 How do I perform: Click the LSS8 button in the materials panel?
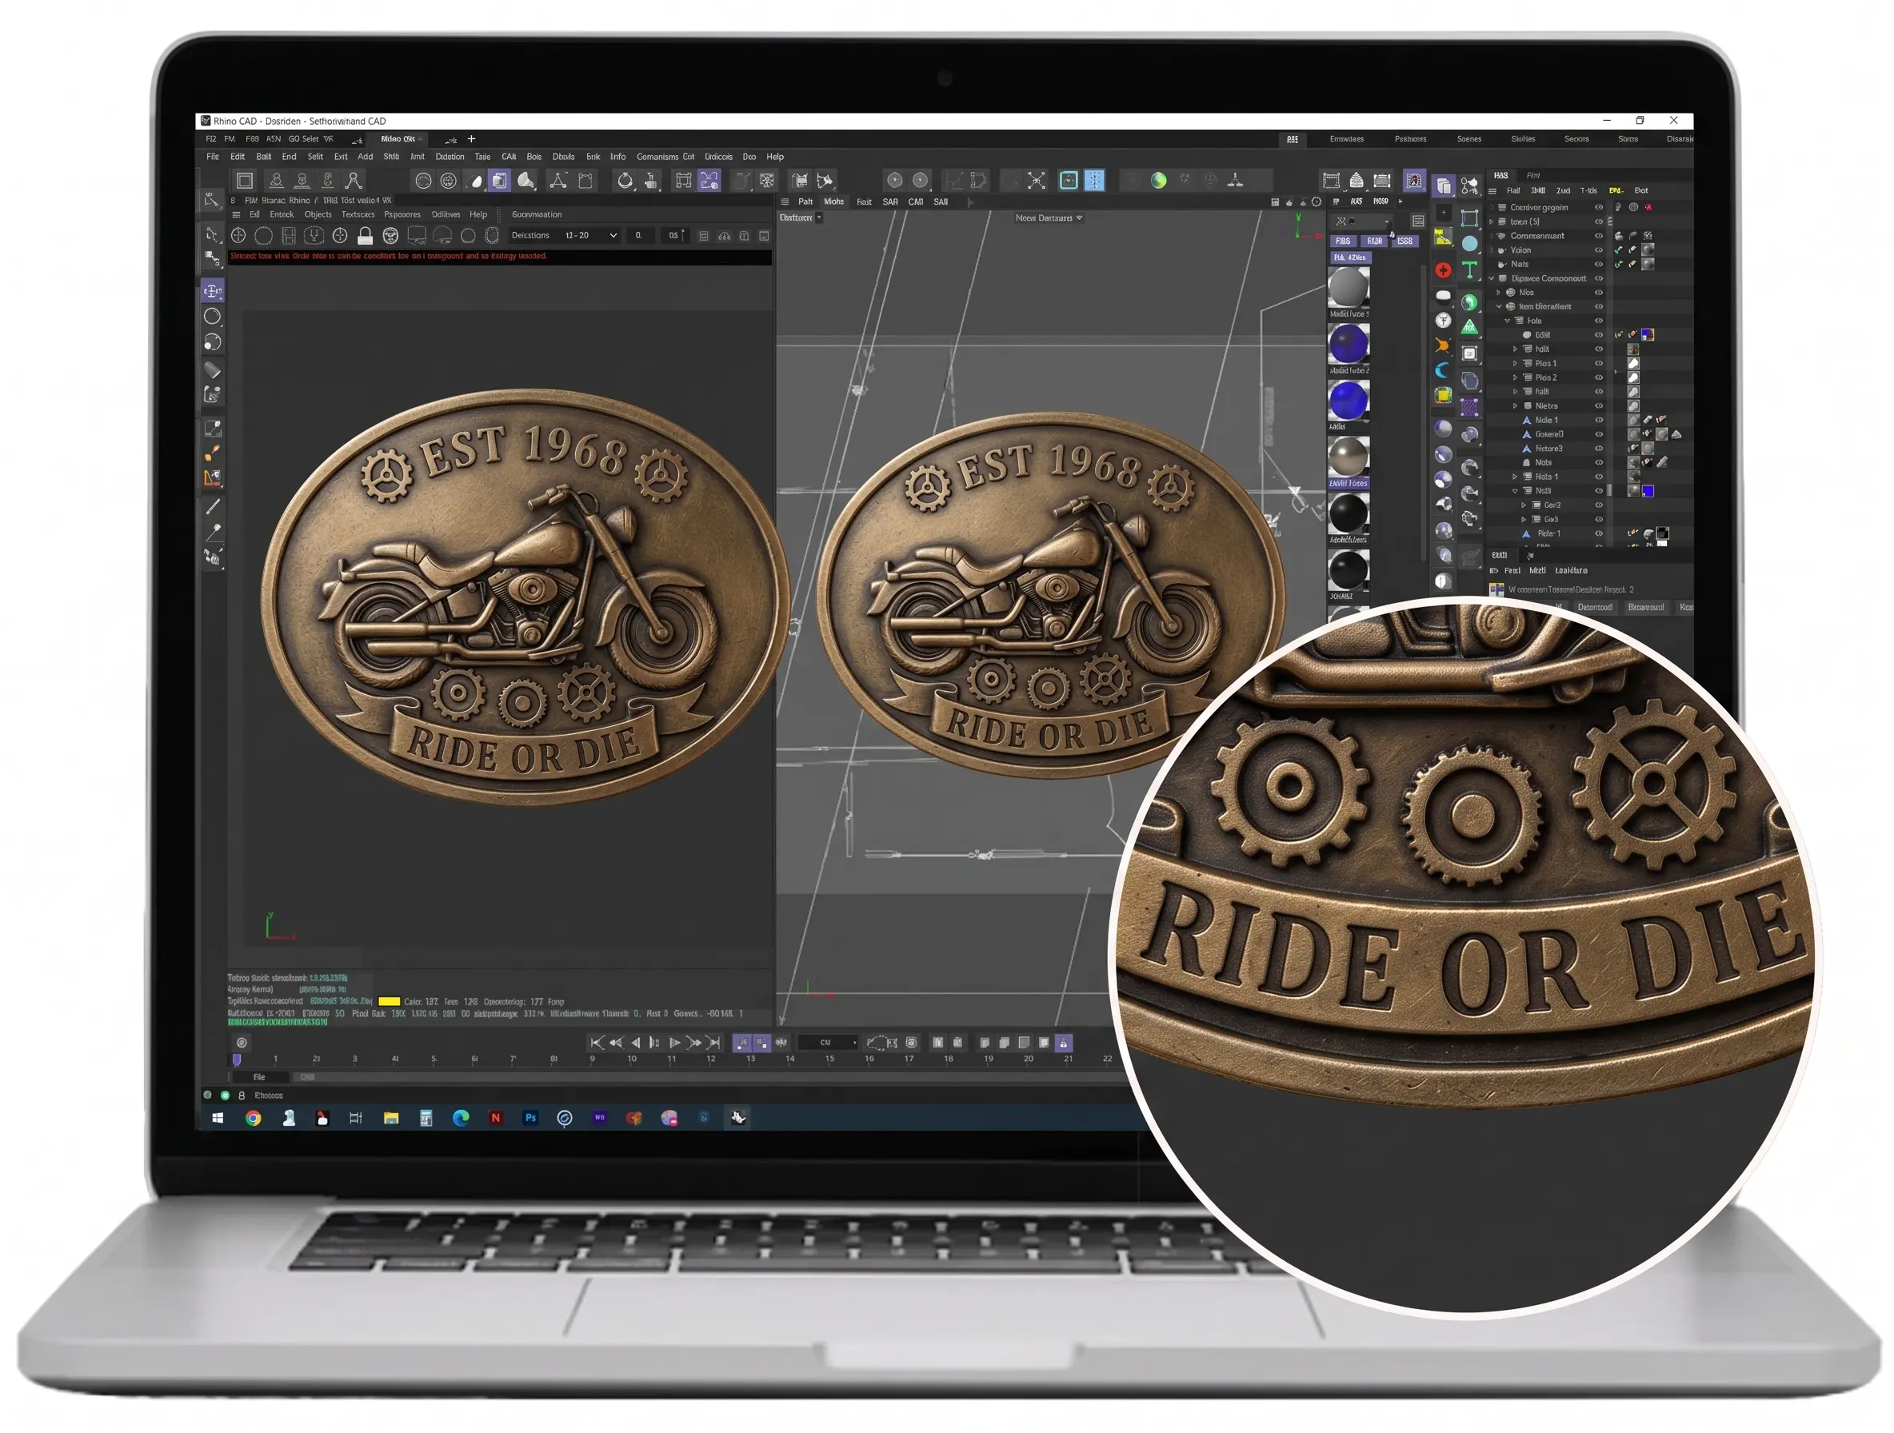click(x=1405, y=241)
